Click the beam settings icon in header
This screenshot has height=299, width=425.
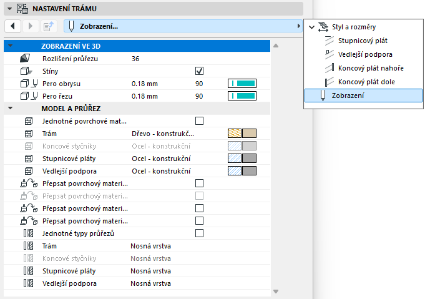(x=22, y=9)
